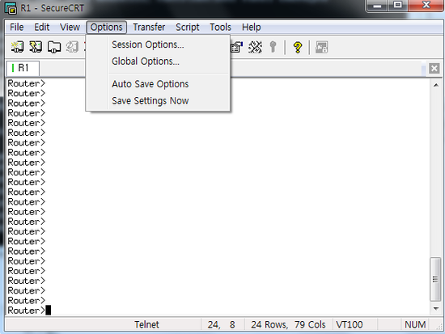
Task: Open the Session Options properties toolbar icon
Action: pos(237,47)
